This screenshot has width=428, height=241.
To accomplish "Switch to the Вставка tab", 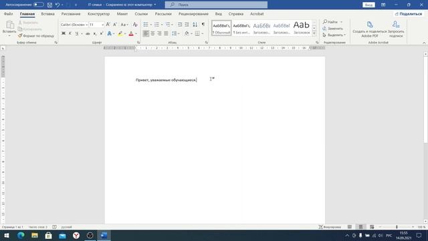I will click(x=47, y=13).
